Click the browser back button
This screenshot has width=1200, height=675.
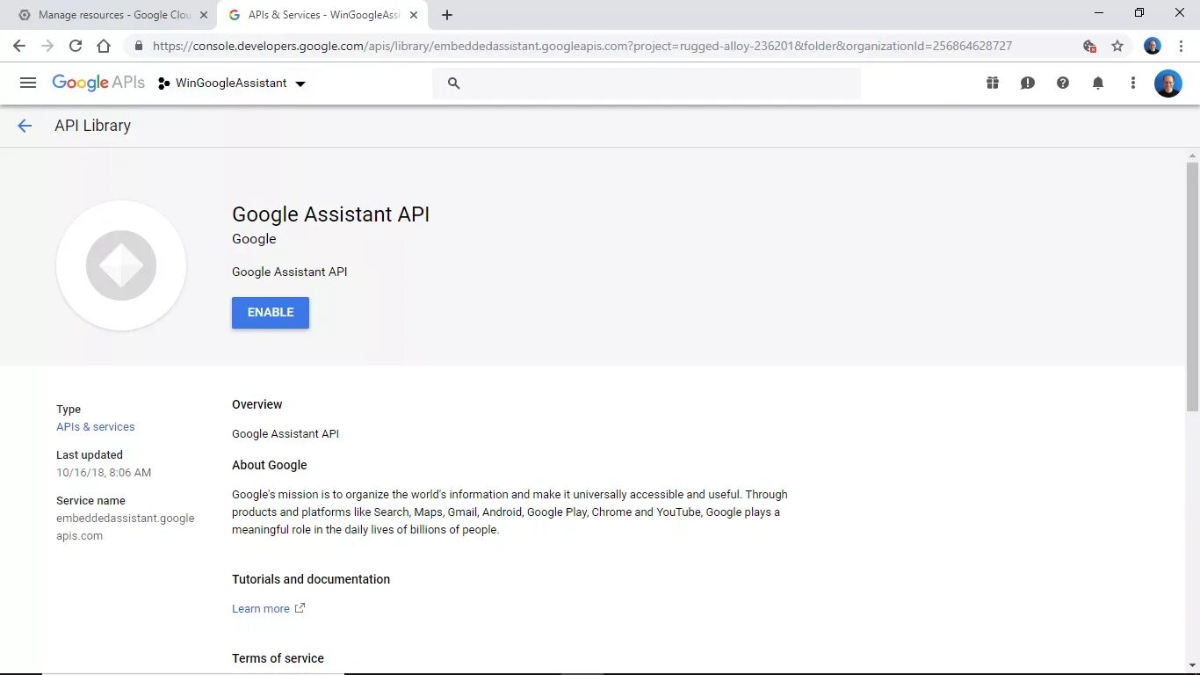point(19,46)
